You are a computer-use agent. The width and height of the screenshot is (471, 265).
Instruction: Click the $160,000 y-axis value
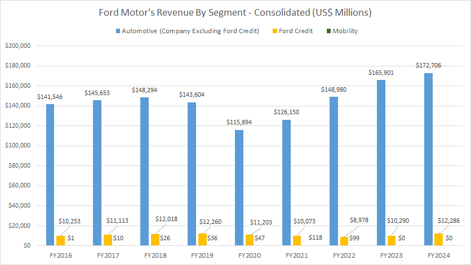tap(17, 86)
